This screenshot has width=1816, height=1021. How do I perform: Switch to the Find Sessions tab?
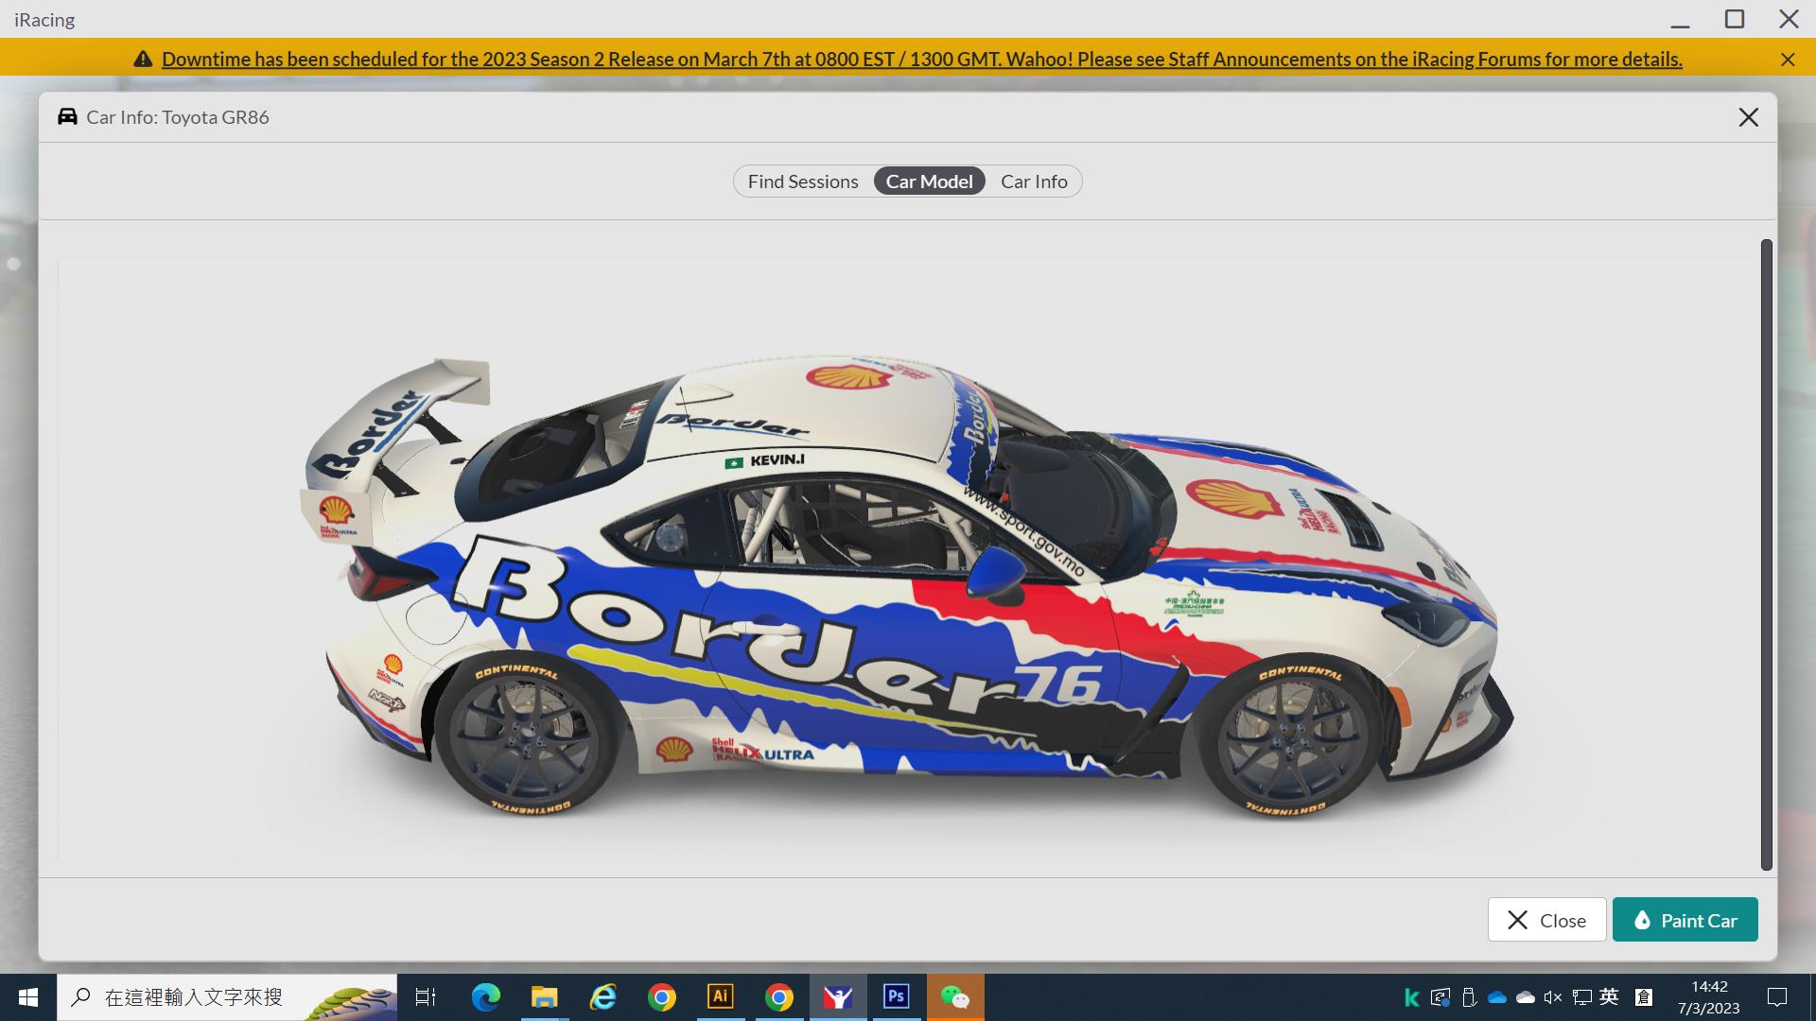click(x=802, y=181)
